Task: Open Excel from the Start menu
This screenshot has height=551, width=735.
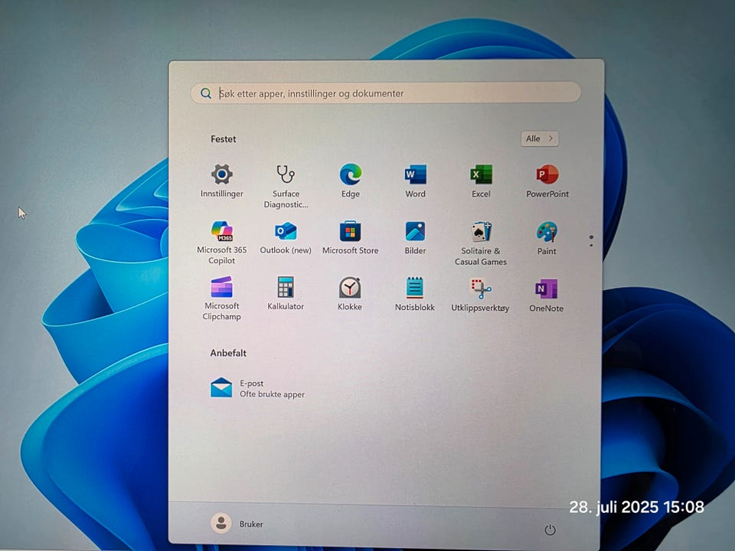Action: (481, 181)
